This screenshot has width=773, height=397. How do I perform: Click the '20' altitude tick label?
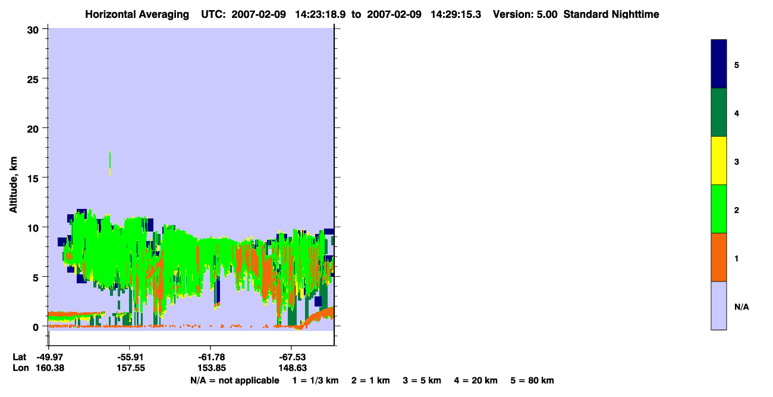pos(34,128)
